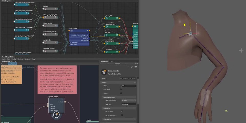246x123 pixels.
Task: Click the limb_module breadcrumb button
Action: [13, 64]
